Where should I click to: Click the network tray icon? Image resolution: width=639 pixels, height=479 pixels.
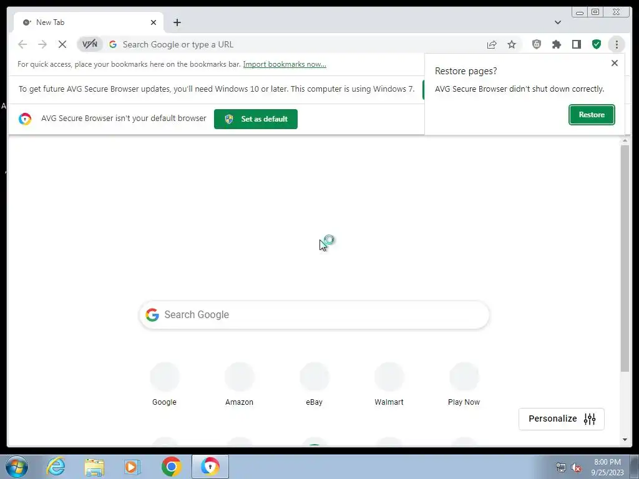click(x=561, y=467)
